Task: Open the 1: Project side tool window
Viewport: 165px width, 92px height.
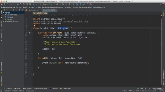Action: pyautogui.click(x=1, y=14)
